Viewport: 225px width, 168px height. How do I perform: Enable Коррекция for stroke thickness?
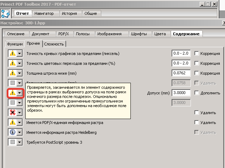point(197,73)
